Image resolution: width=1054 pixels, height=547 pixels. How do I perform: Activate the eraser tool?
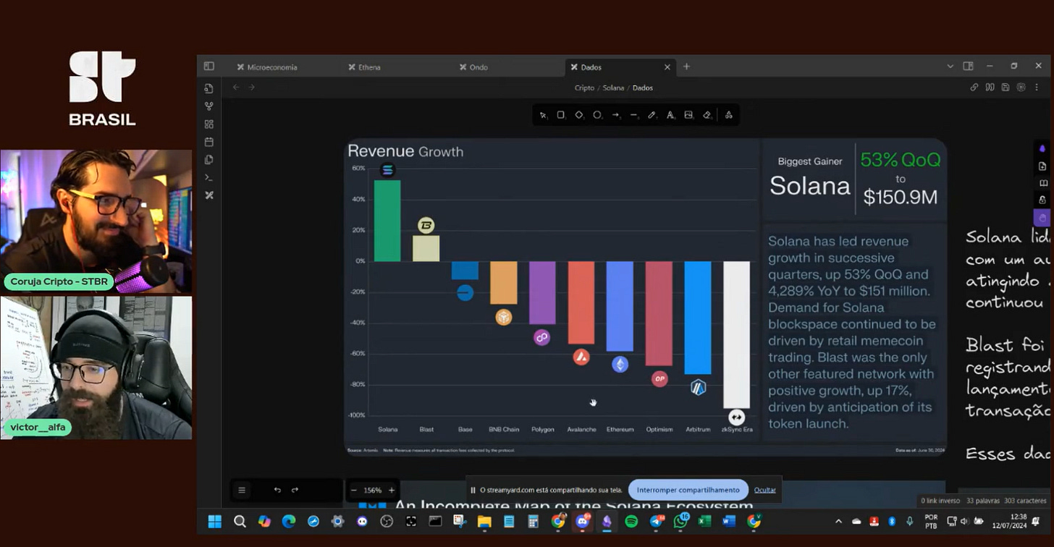707,115
